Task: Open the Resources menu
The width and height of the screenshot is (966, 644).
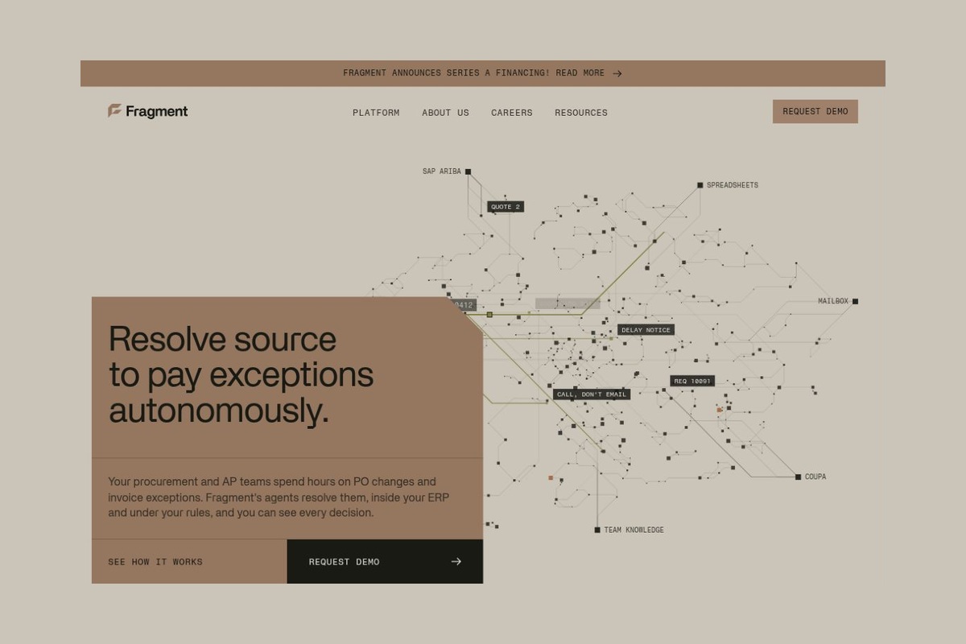Action: pos(581,113)
